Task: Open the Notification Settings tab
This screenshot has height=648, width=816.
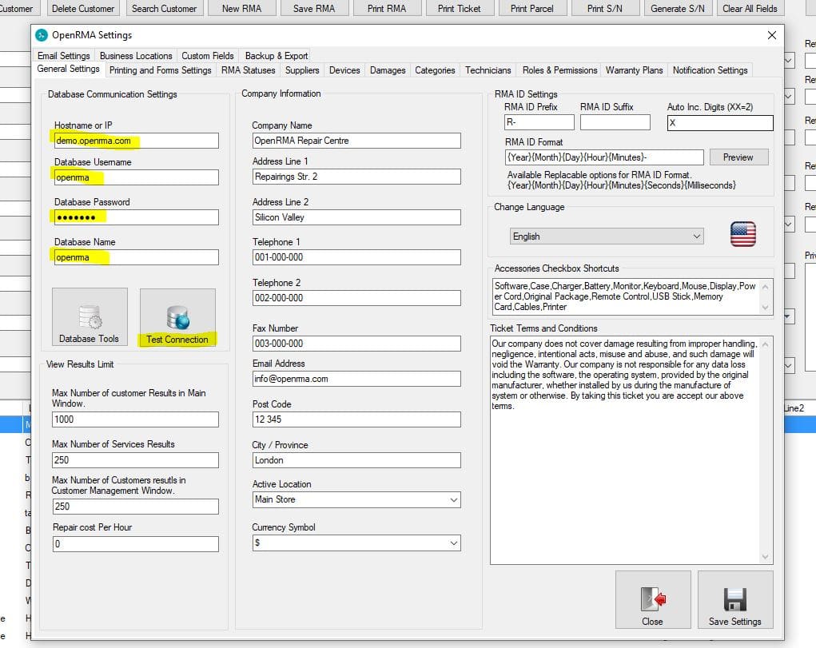Action: pos(711,70)
